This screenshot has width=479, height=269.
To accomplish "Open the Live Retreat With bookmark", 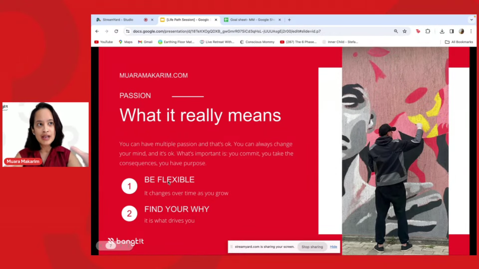I will click(217, 42).
